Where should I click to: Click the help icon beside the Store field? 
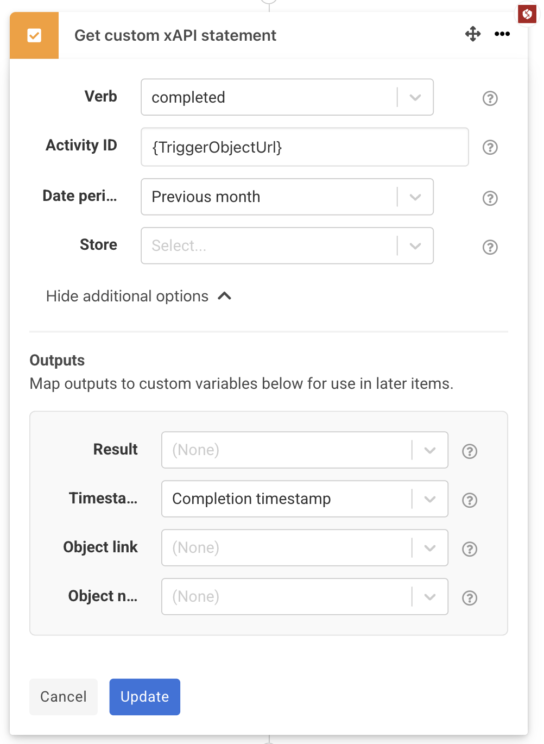[490, 247]
